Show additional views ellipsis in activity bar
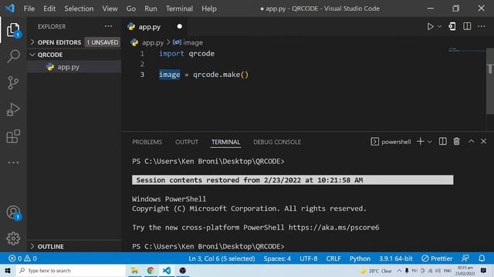This screenshot has height=277, width=494. (x=13, y=162)
